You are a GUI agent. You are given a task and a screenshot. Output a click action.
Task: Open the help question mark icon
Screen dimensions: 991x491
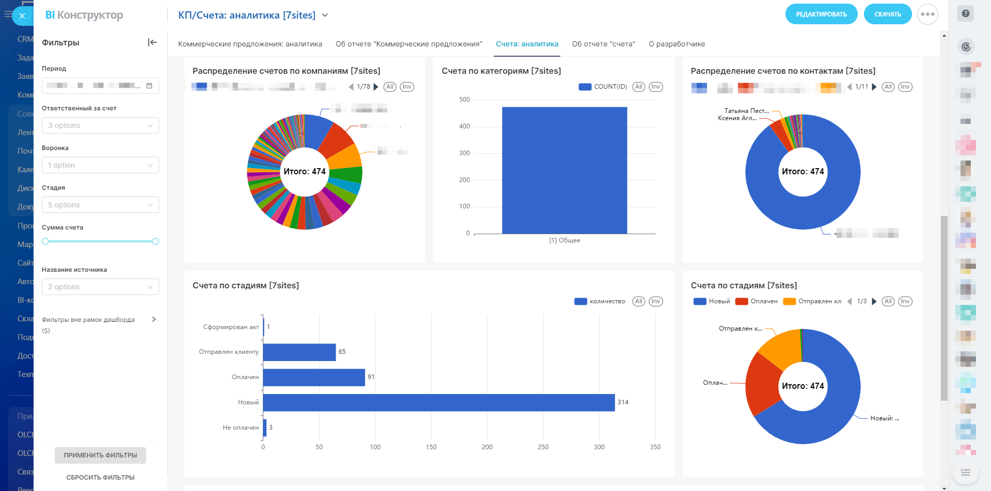coord(965,14)
